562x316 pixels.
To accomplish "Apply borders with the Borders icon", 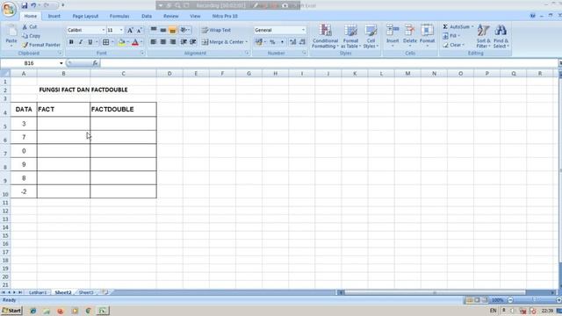I will [105, 42].
